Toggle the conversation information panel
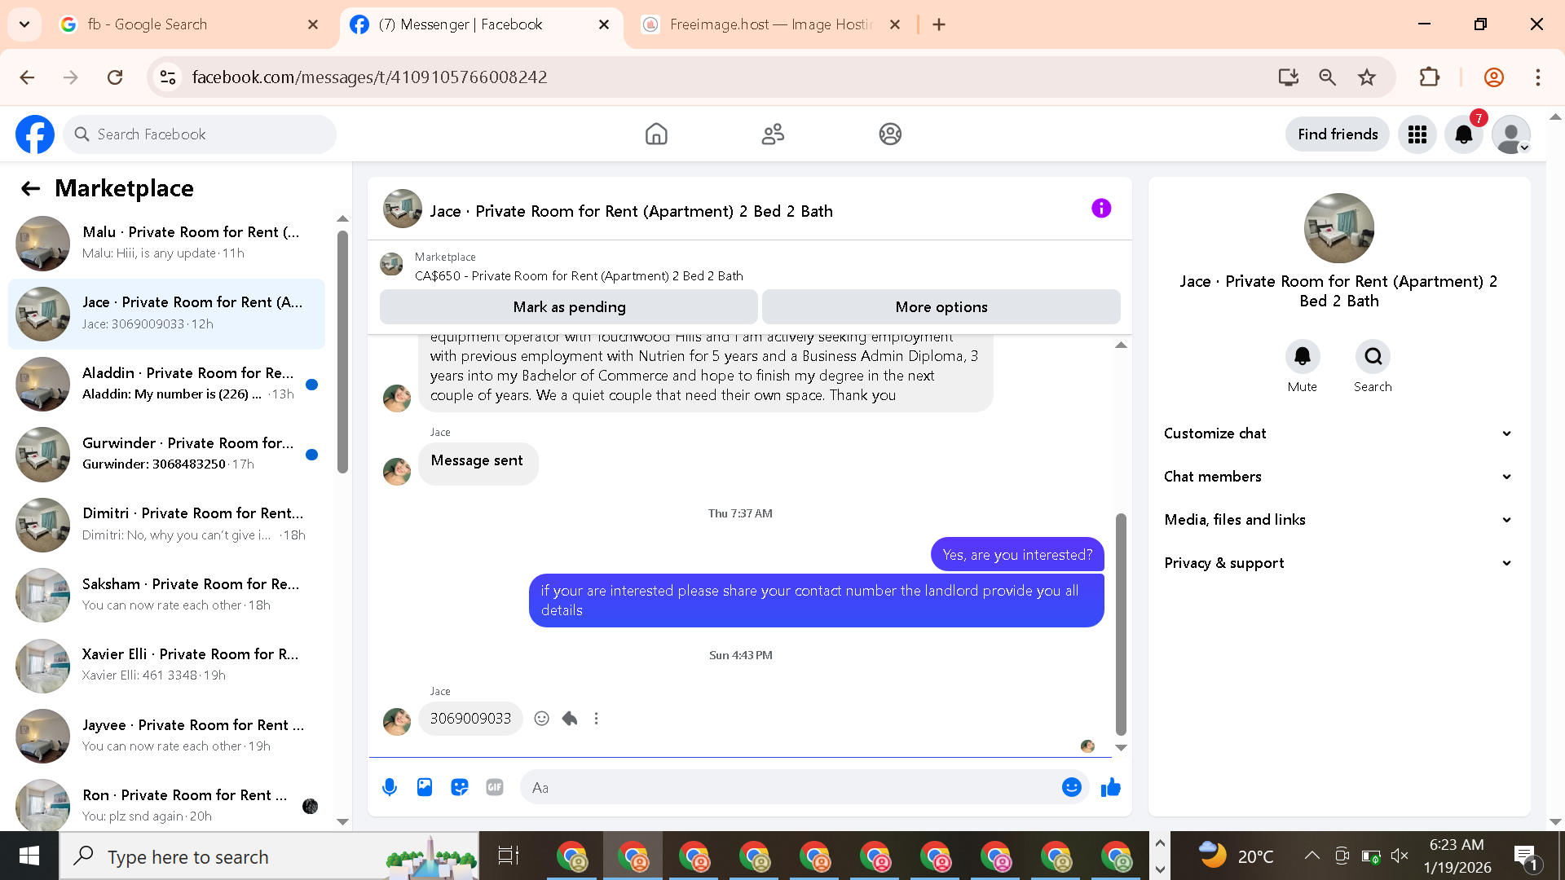The height and width of the screenshot is (880, 1565). [x=1101, y=209]
